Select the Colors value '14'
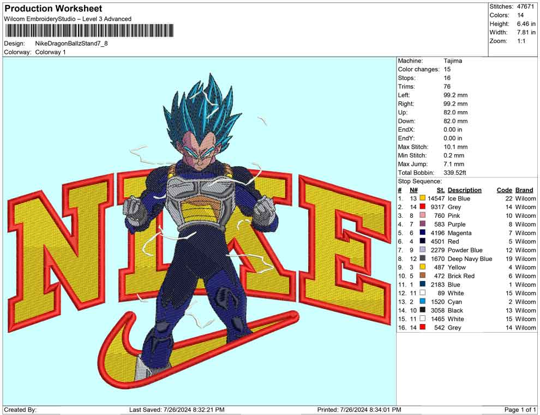This screenshot has height=415, width=540. click(520, 15)
